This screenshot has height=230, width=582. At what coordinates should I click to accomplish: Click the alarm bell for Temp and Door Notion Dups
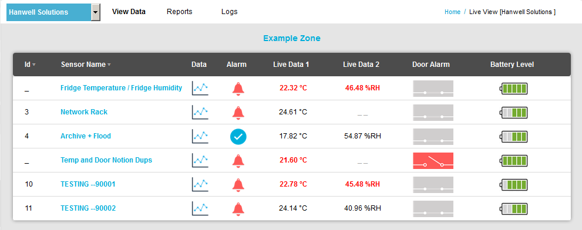(x=238, y=160)
